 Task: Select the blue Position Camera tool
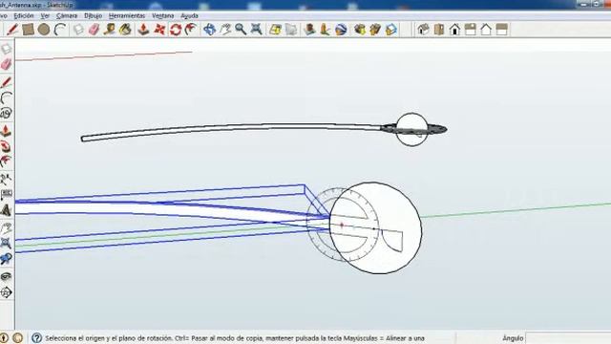[7, 259]
